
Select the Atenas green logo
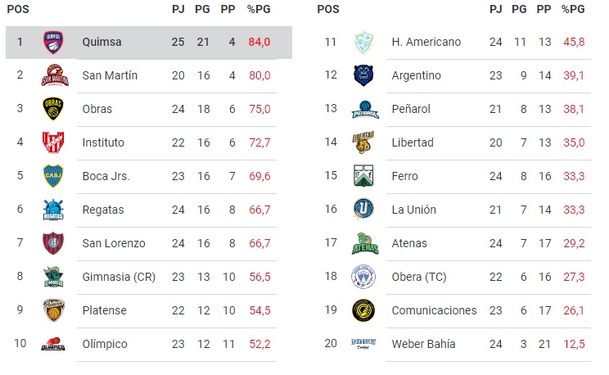(x=363, y=243)
